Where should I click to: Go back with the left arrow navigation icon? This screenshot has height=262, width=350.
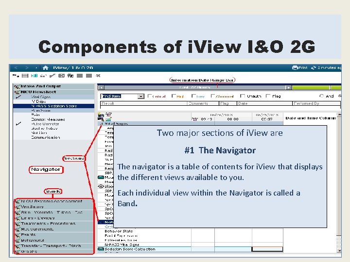[x=16, y=67]
